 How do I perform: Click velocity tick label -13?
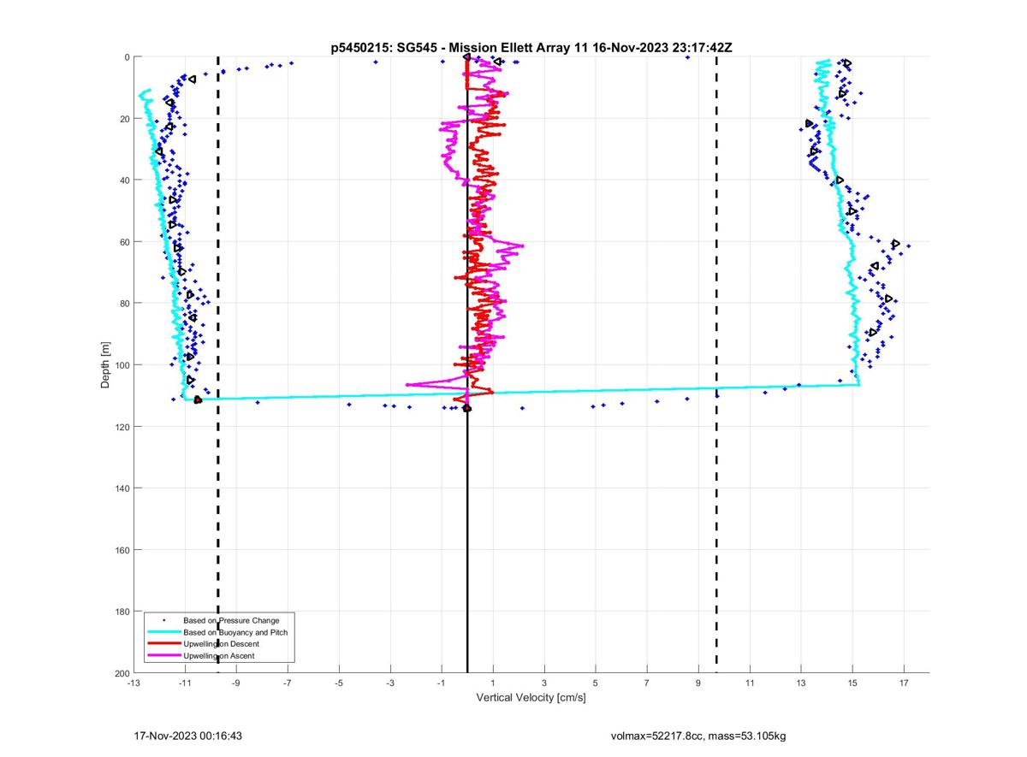pyautogui.click(x=133, y=683)
